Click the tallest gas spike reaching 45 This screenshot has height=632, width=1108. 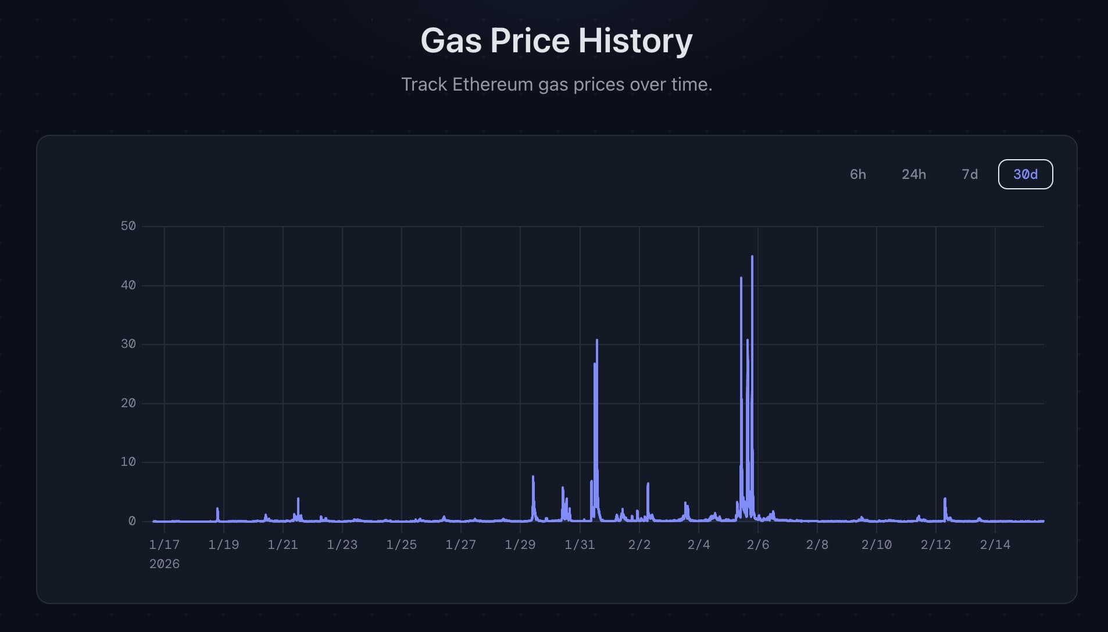click(x=752, y=257)
